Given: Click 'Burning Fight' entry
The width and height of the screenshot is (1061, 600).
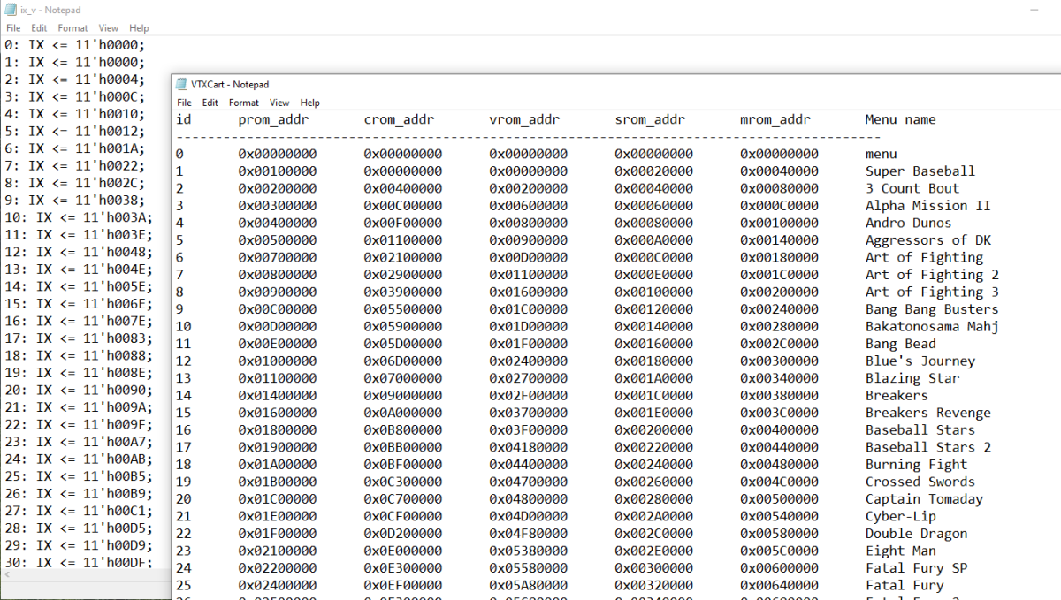Looking at the screenshot, I should (x=917, y=465).
